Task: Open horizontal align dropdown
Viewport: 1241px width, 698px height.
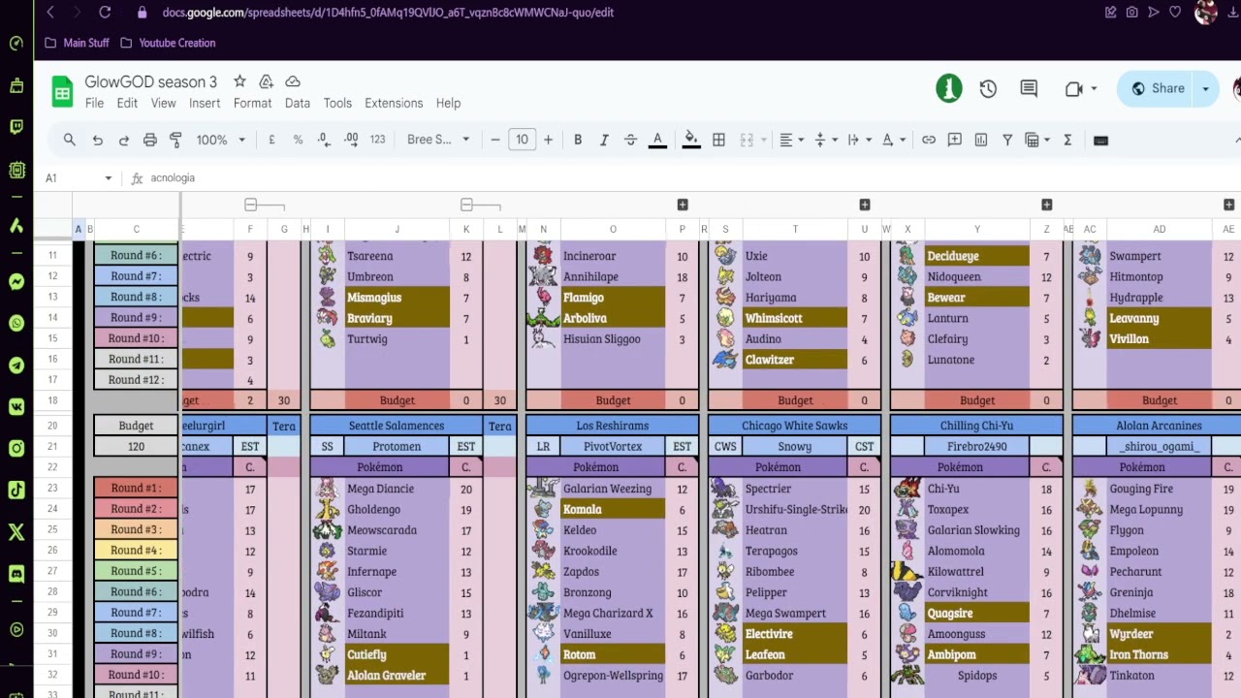Action: (x=792, y=140)
